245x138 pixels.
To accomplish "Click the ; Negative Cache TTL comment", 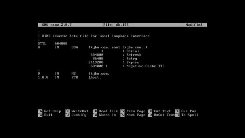I will [x=144, y=66].
